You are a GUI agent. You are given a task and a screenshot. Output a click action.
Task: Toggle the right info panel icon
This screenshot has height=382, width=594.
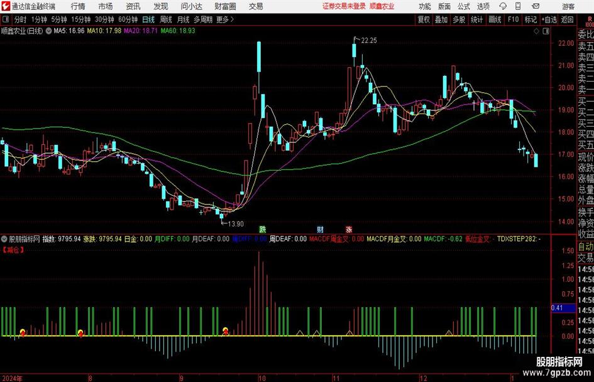point(546,31)
